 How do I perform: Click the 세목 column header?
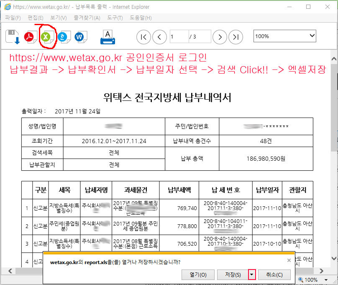(x=64, y=190)
